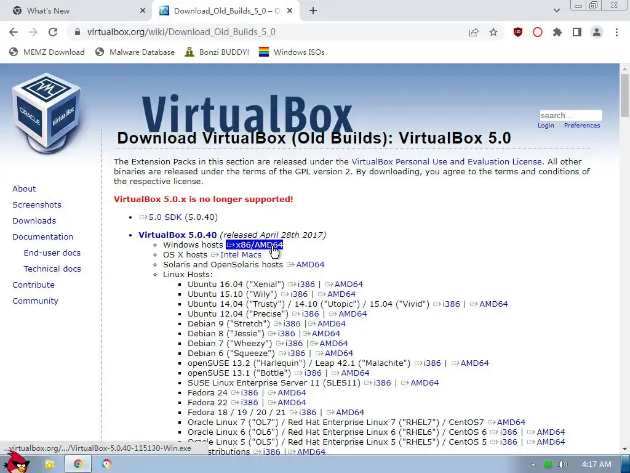The width and height of the screenshot is (630, 473).
Task: Close the Download_Old_Builds_5_0 tab
Action: 290,11
